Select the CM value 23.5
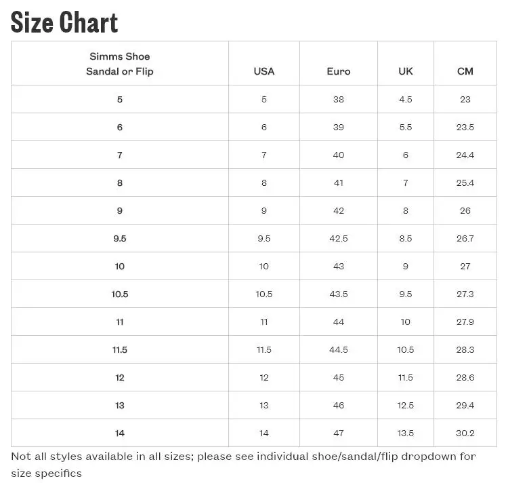The width and height of the screenshot is (508, 483). tap(465, 127)
